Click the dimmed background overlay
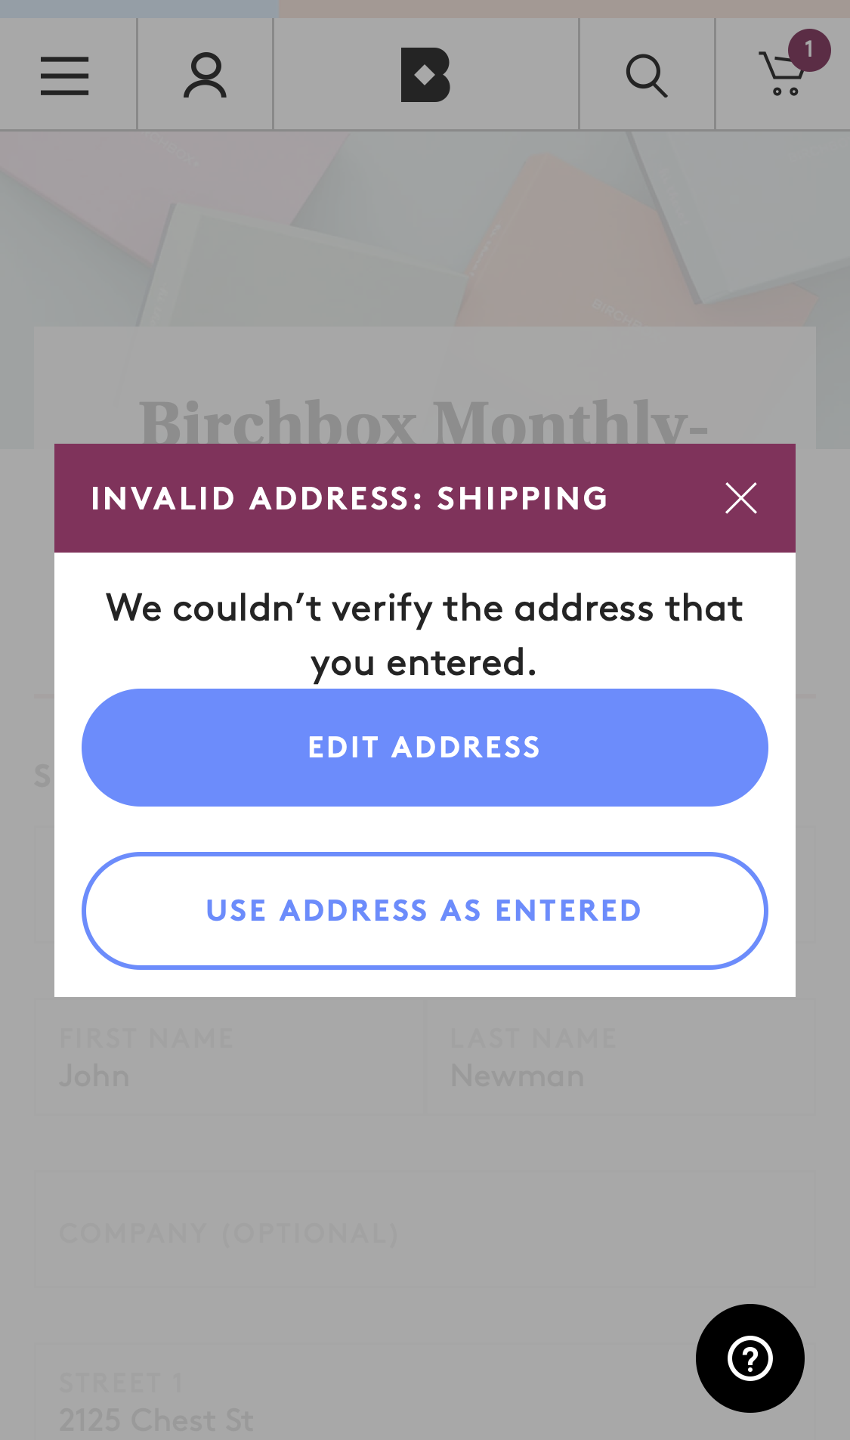Image resolution: width=850 pixels, height=1440 pixels. tap(425, 227)
